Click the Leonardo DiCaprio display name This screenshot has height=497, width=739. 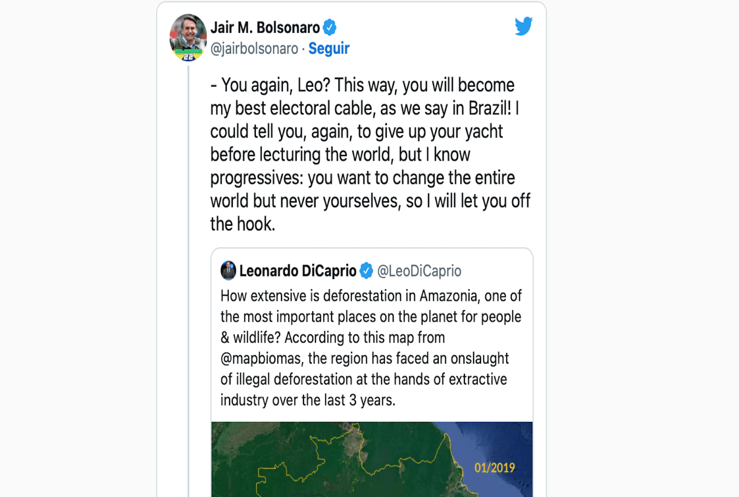click(x=297, y=271)
